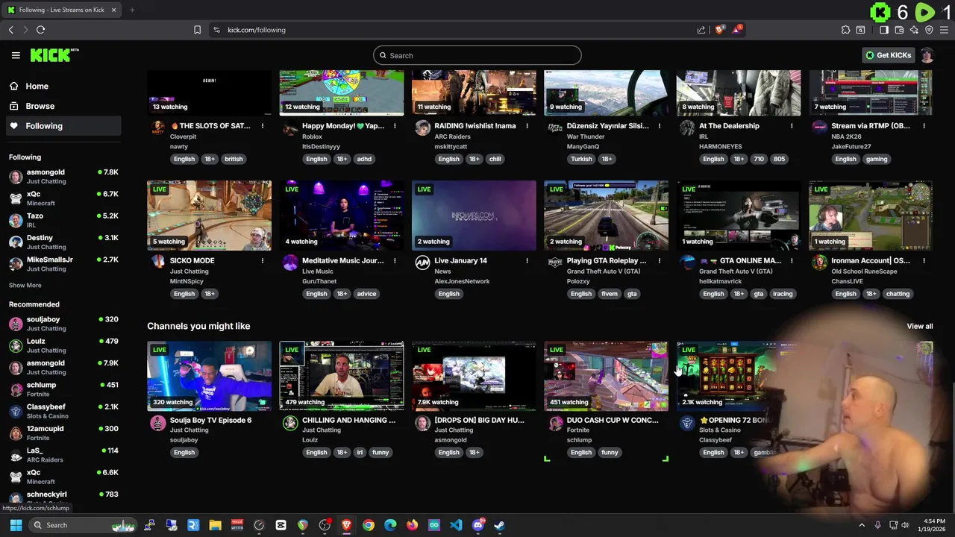This screenshot has width=955, height=537.
Task: Click the fivem tag on Polozxy stream
Action: pyautogui.click(x=610, y=294)
